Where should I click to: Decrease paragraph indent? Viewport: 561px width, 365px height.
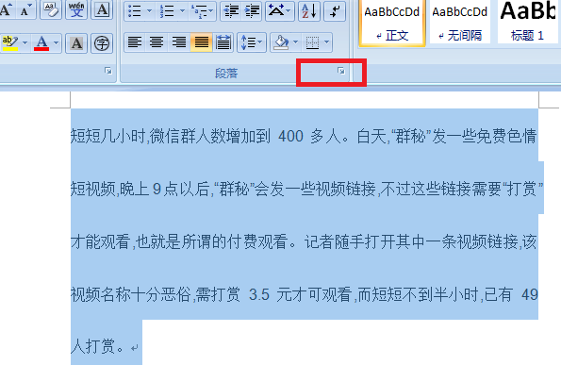point(231,10)
